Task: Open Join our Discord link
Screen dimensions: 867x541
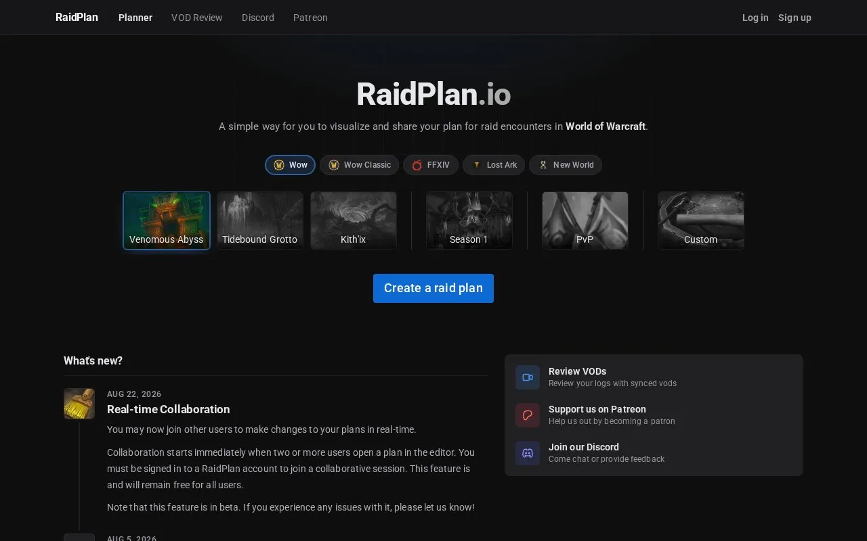Action: click(584, 447)
